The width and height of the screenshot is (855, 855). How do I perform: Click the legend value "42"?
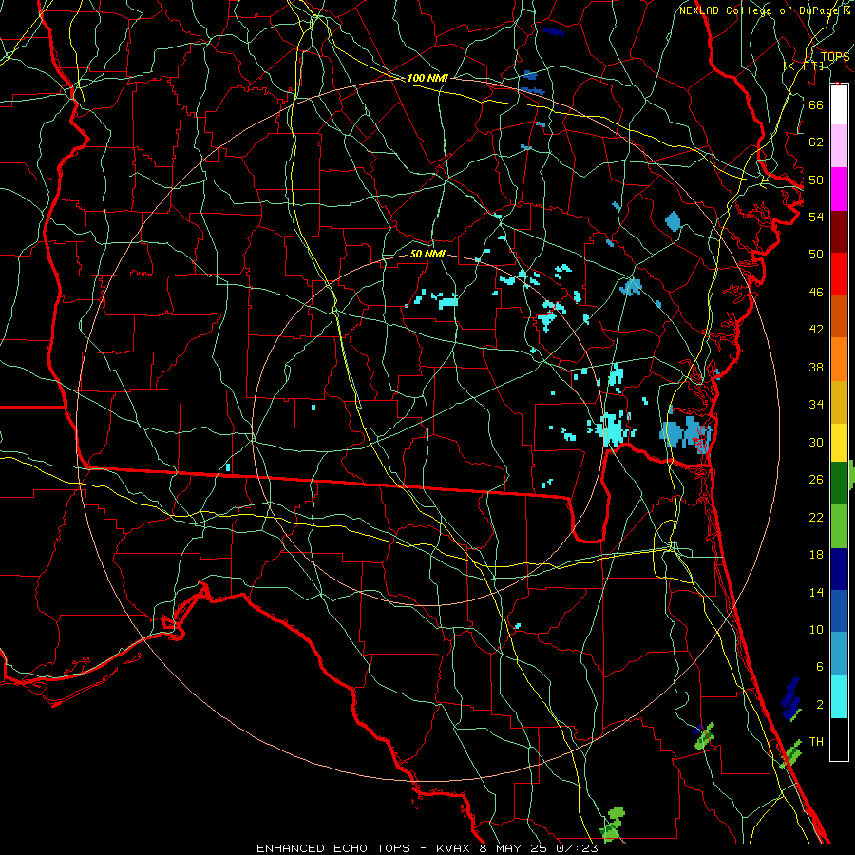click(x=816, y=330)
